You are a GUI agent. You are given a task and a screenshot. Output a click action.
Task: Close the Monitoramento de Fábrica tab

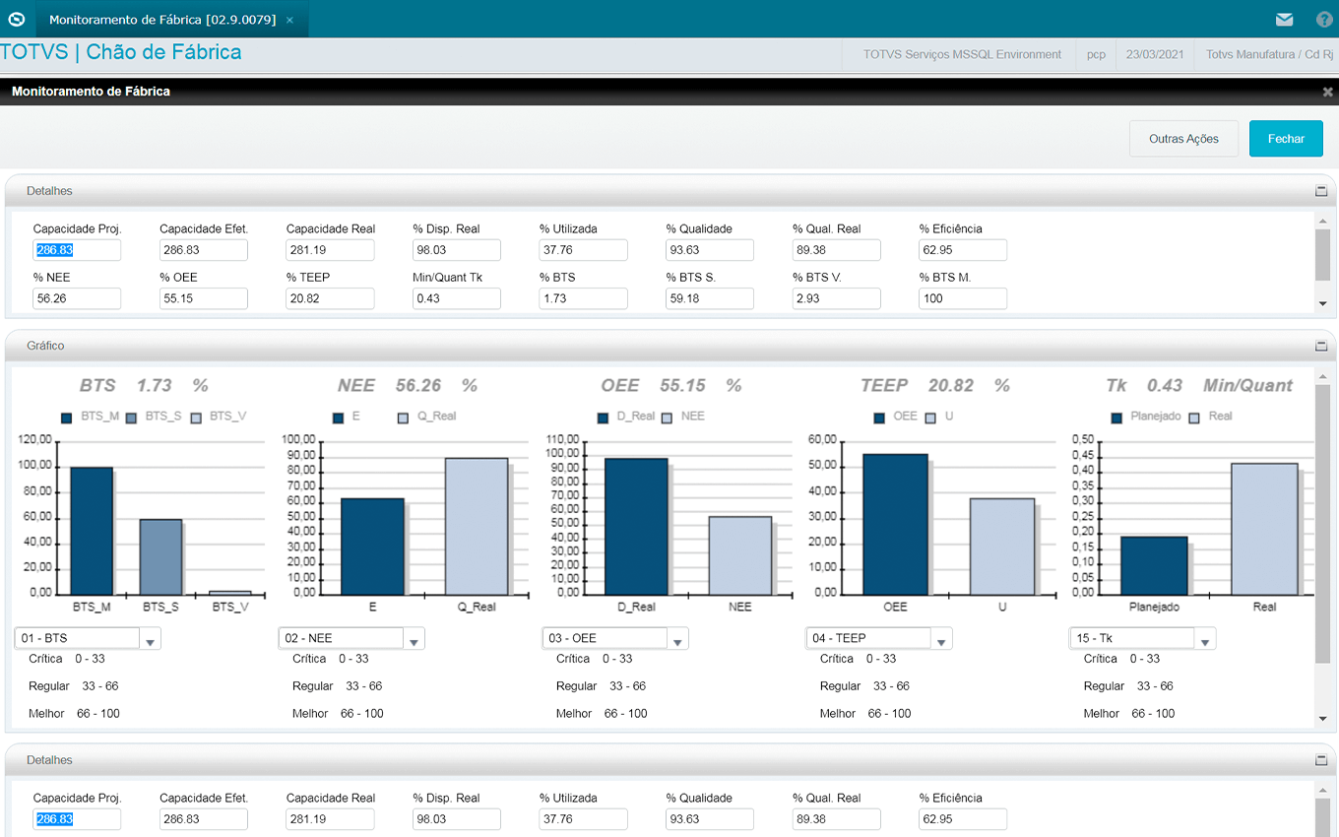point(289,20)
